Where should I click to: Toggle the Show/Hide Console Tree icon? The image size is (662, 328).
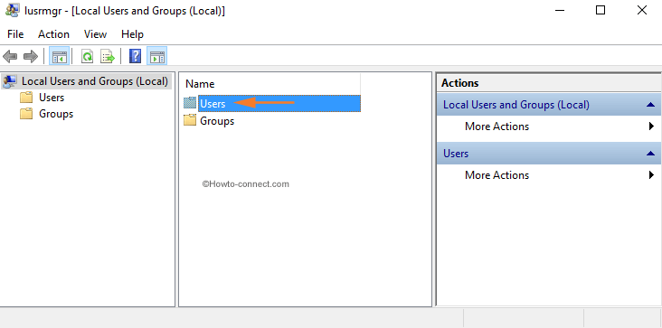tap(59, 56)
